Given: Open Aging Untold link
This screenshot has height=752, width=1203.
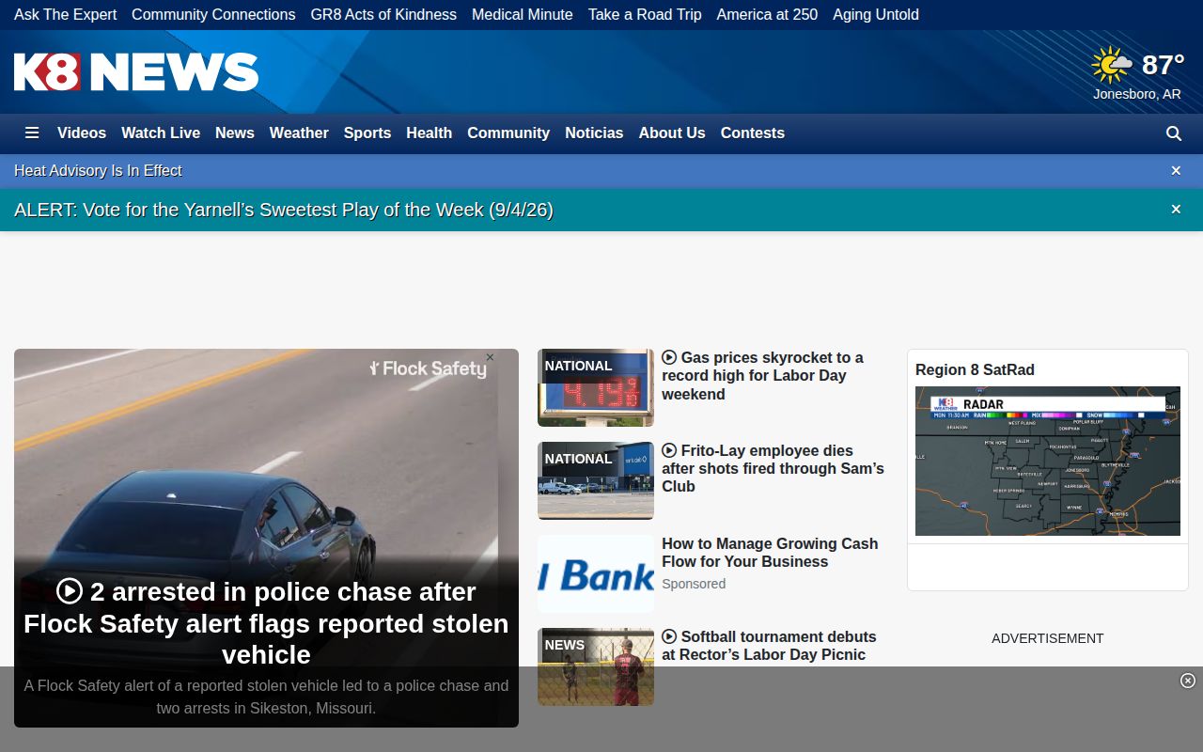Looking at the screenshot, I should coord(876,14).
